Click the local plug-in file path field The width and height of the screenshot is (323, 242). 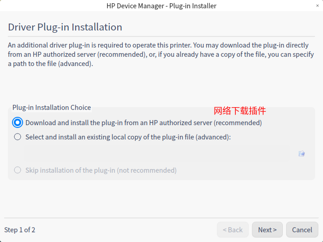(157, 154)
